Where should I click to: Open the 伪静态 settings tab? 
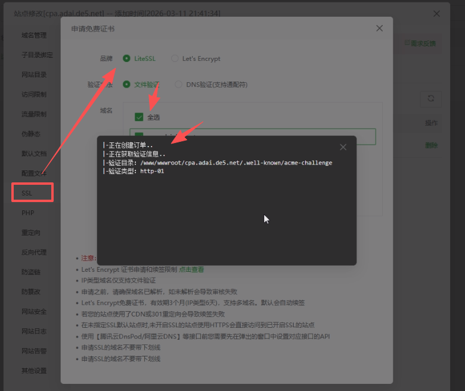pos(31,134)
